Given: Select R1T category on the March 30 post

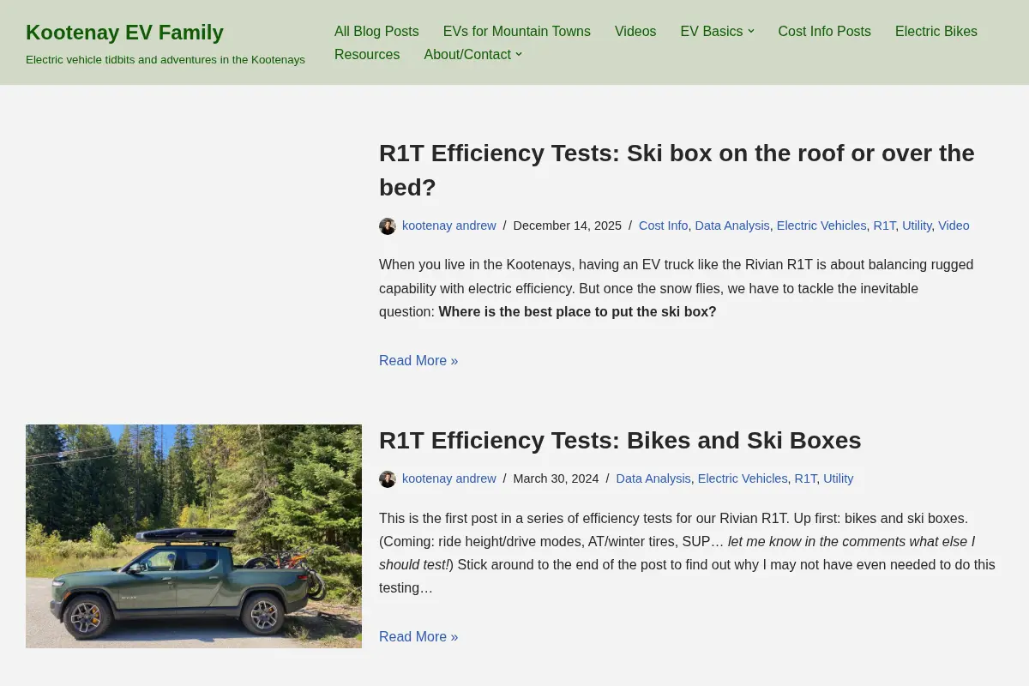Looking at the screenshot, I should pos(806,478).
